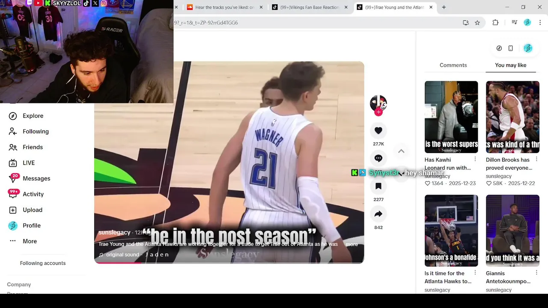Go to previous video with up chevron

point(401,151)
